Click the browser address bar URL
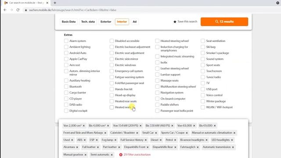The width and height of the screenshot is (281, 158). pos(72,10)
